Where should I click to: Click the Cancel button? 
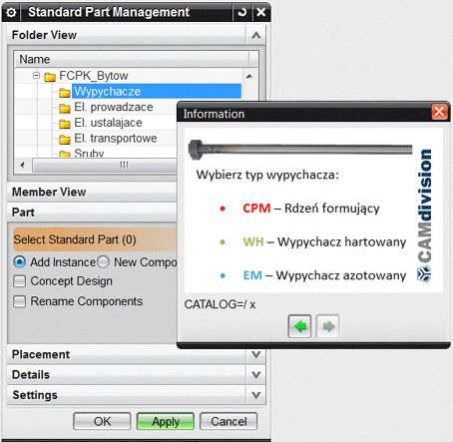(228, 421)
